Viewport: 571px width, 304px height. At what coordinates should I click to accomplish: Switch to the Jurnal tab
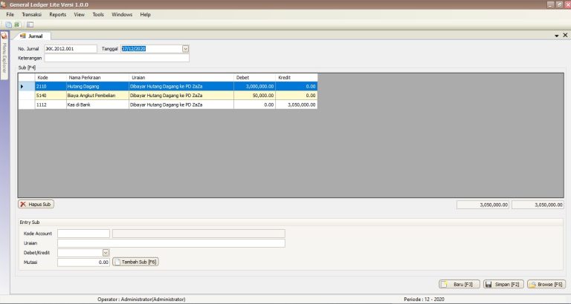(31, 36)
